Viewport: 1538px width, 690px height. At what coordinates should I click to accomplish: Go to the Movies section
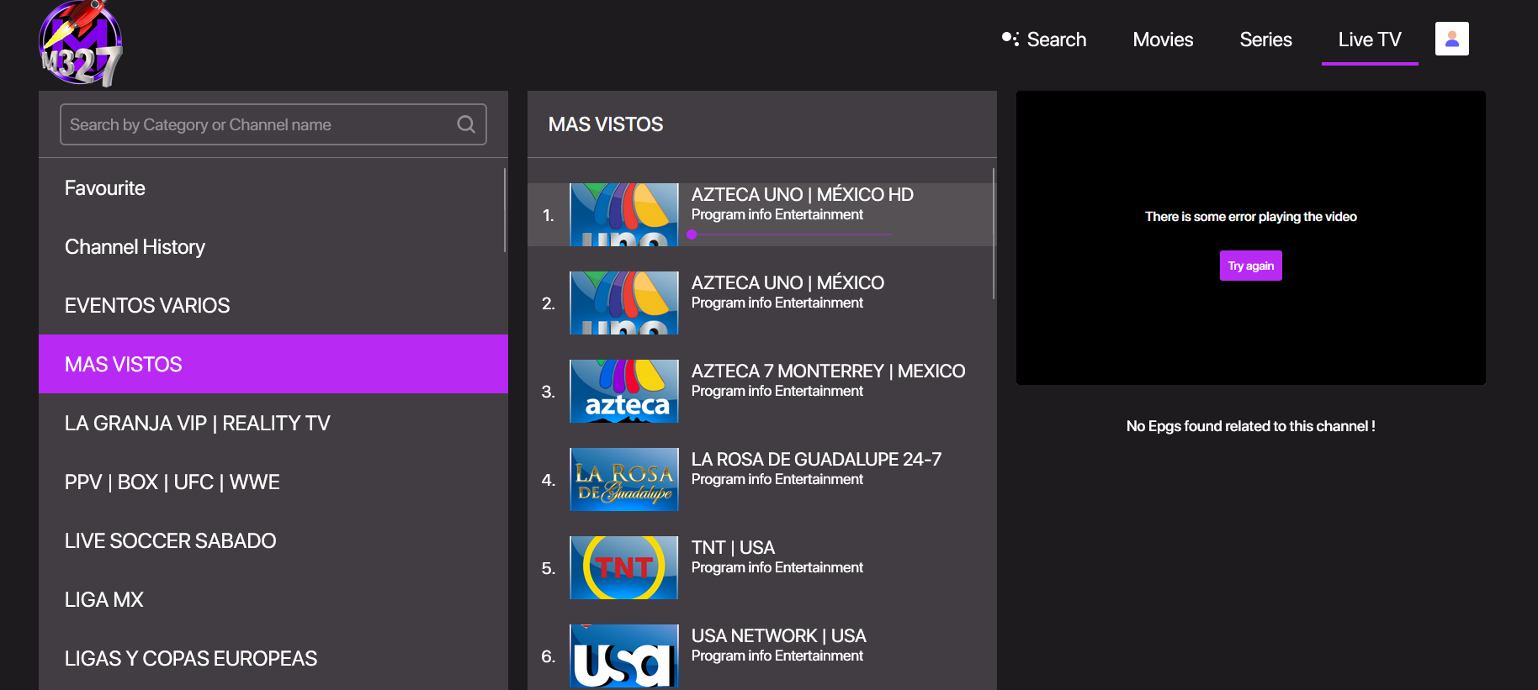tap(1163, 40)
